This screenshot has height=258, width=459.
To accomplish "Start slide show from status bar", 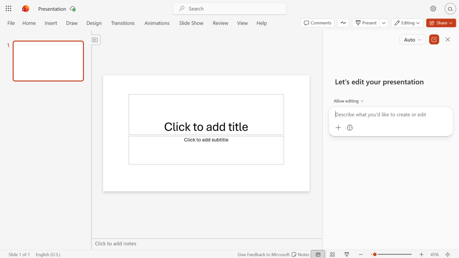I will [x=346, y=254].
